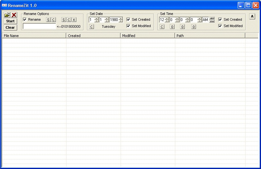Click the Clear button
The height and width of the screenshot is (169, 261).
tap(10, 27)
